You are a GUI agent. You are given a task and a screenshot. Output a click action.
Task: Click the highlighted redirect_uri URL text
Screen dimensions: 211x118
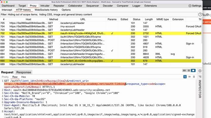(x=65, y=84)
